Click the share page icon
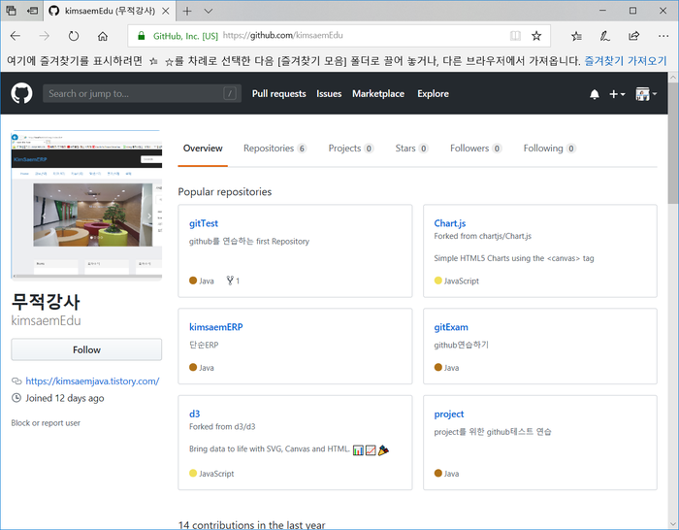The width and height of the screenshot is (679, 530). (x=634, y=36)
